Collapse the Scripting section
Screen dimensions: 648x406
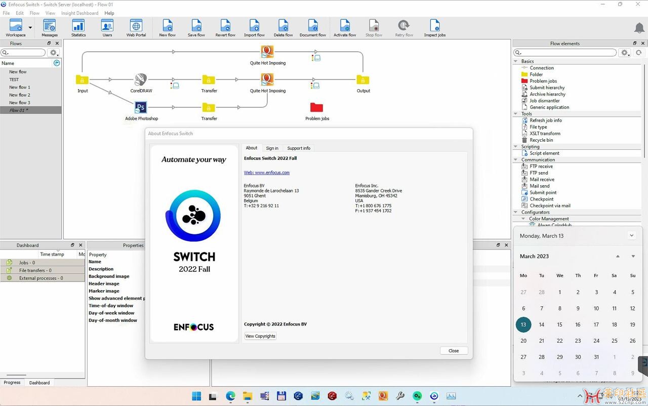click(516, 147)
